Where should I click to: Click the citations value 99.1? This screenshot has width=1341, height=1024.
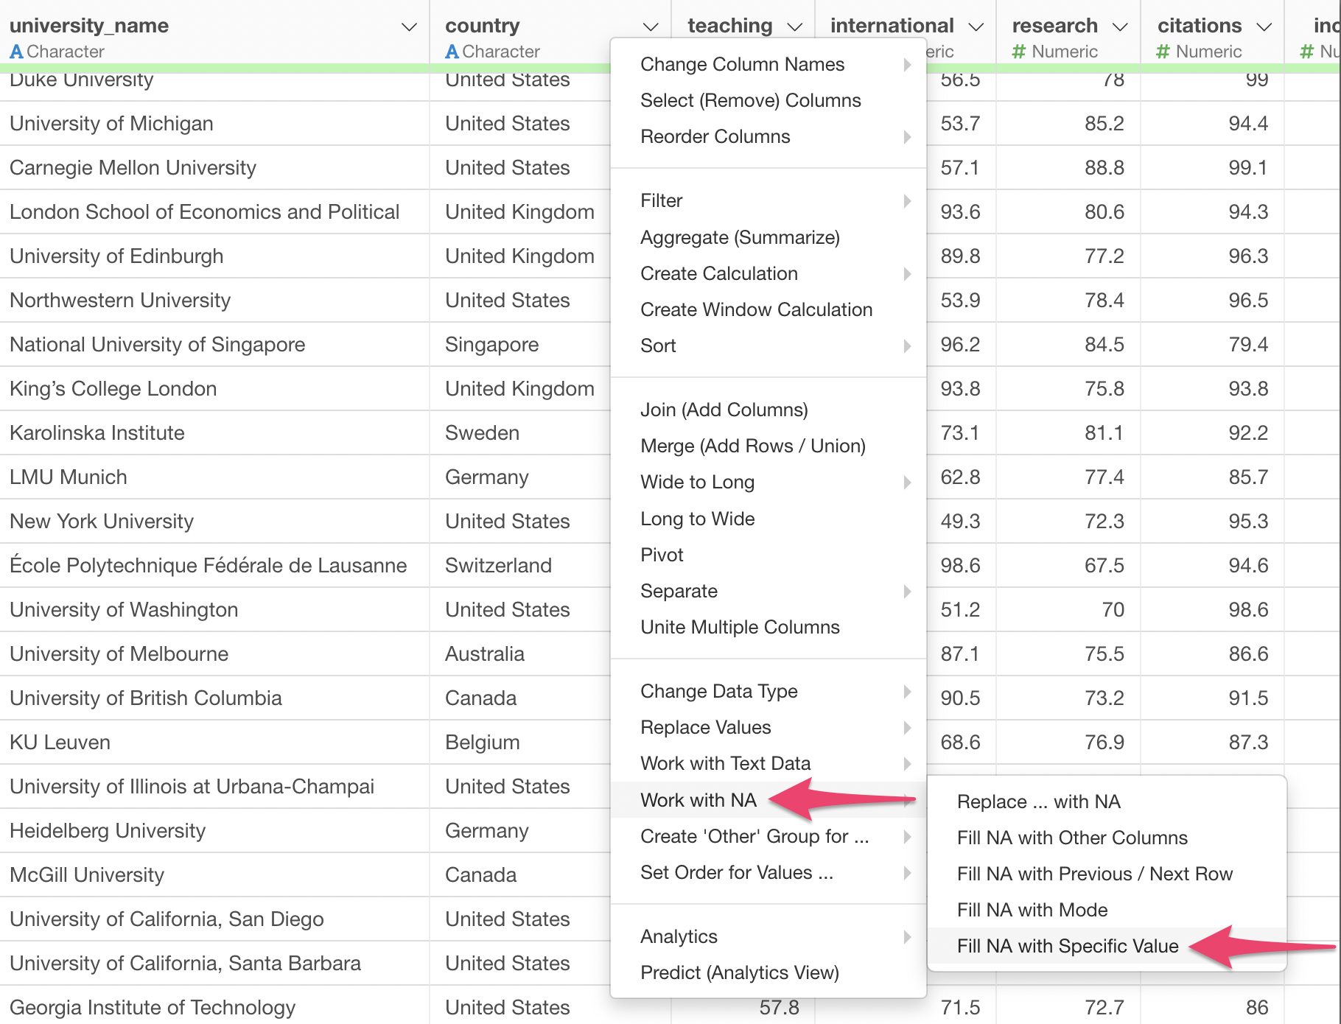click(1213, 167)
